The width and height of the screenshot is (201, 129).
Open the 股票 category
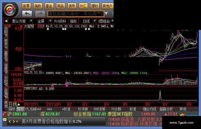click(26, 6)
